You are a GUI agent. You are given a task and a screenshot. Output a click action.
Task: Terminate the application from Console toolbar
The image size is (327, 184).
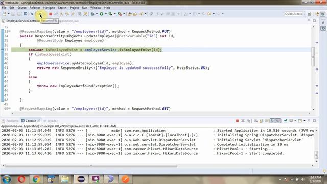coord(237,121)
